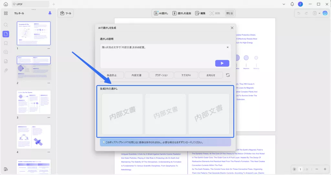The width and height of the screenshot is (331, 175).
Task: Open the document info panel icon in sidebar
Action: [6, 61]
